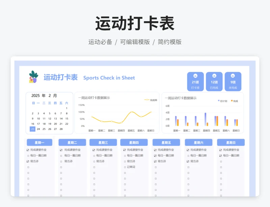
Task: Select the 星期六 column header
Action: point(198,143)
